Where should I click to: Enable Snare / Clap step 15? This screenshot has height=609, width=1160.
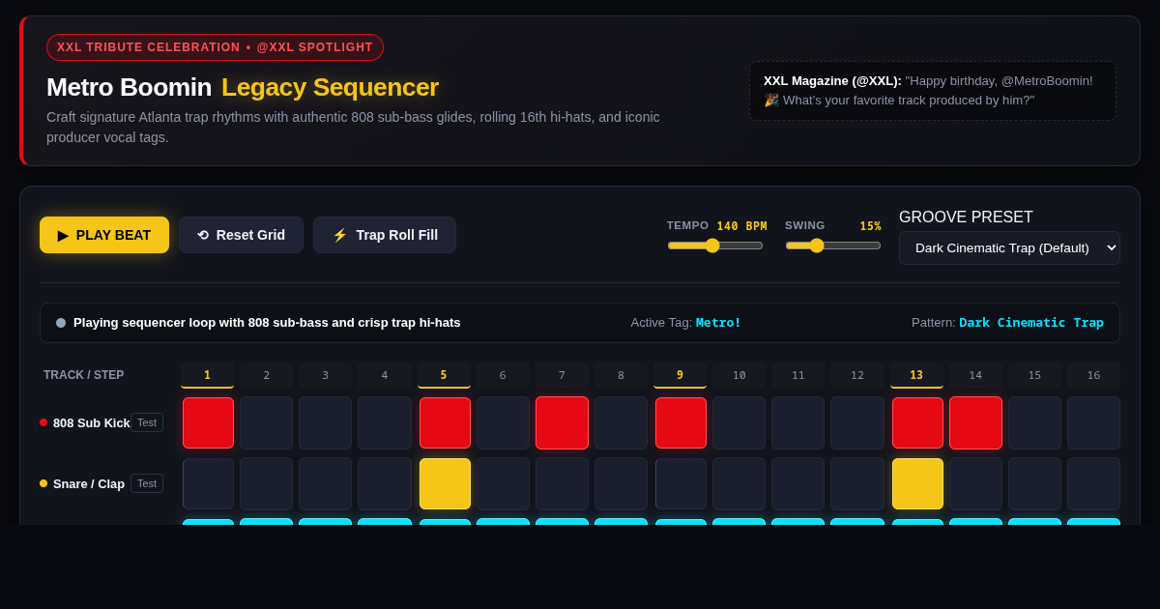point(1034,483)
